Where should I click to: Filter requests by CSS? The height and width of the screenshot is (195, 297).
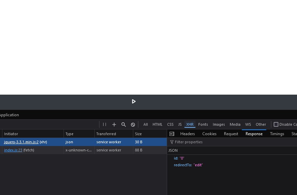(x=170, y=124)
